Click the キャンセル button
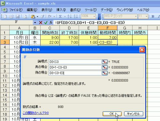This screenshot has height=121, width=160. pyautogui.click(x=133, y=114)
